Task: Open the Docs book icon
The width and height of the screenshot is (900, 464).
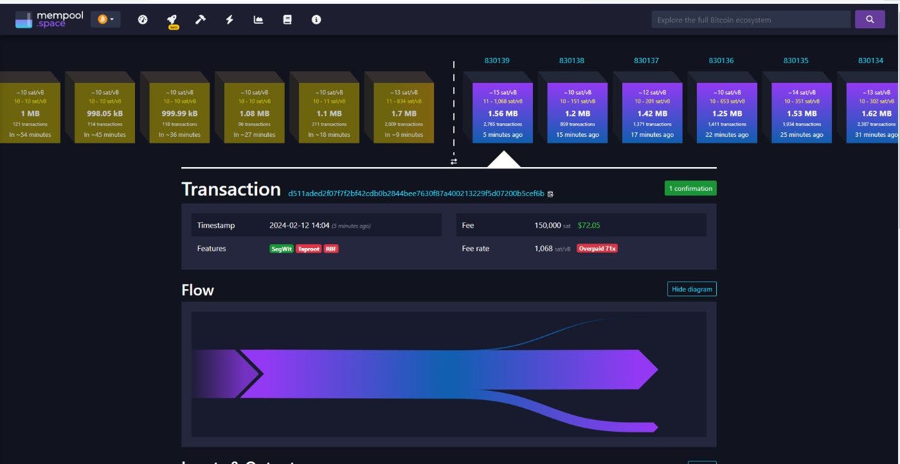Action: 287,20
